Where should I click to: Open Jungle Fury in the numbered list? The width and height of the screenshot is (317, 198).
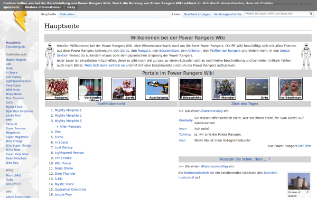coord(63,194)
